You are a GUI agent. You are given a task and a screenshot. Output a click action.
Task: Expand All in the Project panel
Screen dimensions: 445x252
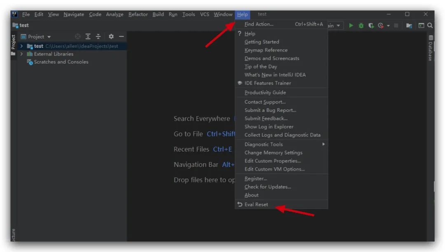[x=88, y=37]
